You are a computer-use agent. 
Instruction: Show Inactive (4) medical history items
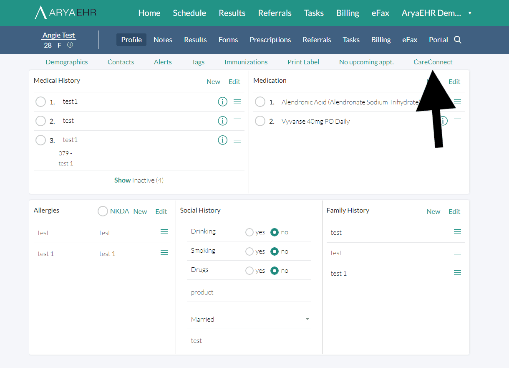click(x=139, y=180)
